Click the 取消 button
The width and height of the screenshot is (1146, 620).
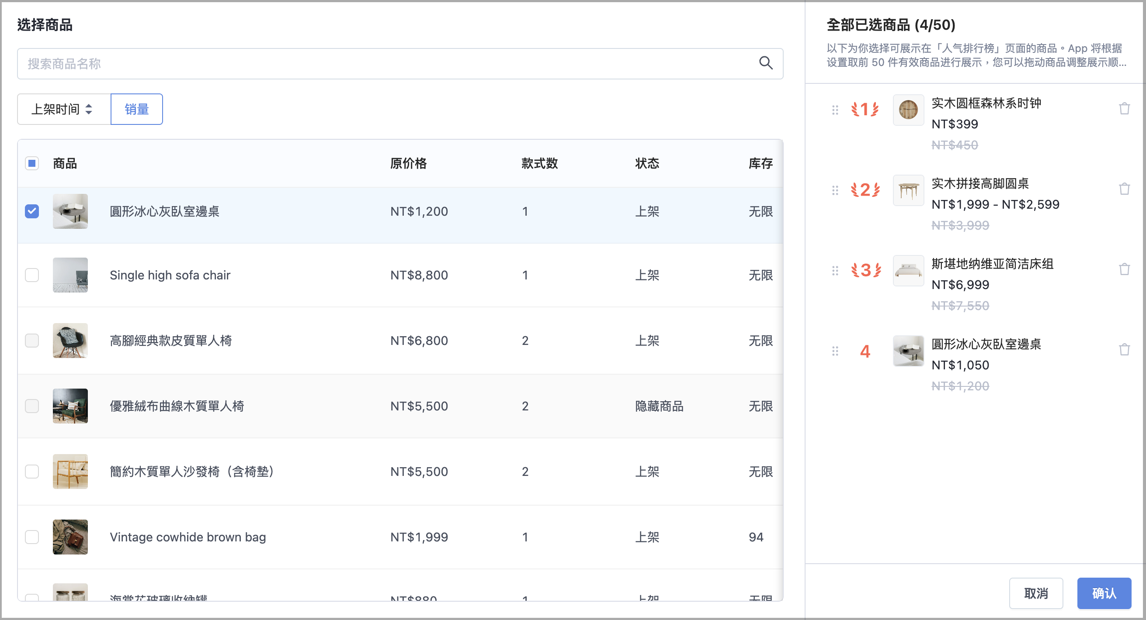pos(1036,593)
